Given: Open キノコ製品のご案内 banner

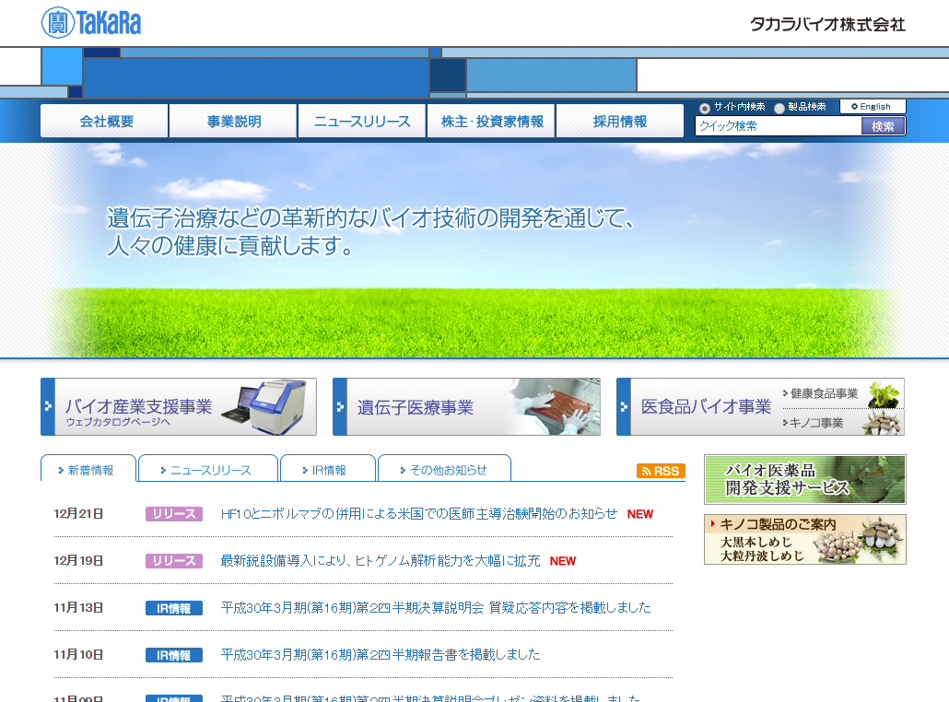Looking at the screenshot, I should pos(805,539).
